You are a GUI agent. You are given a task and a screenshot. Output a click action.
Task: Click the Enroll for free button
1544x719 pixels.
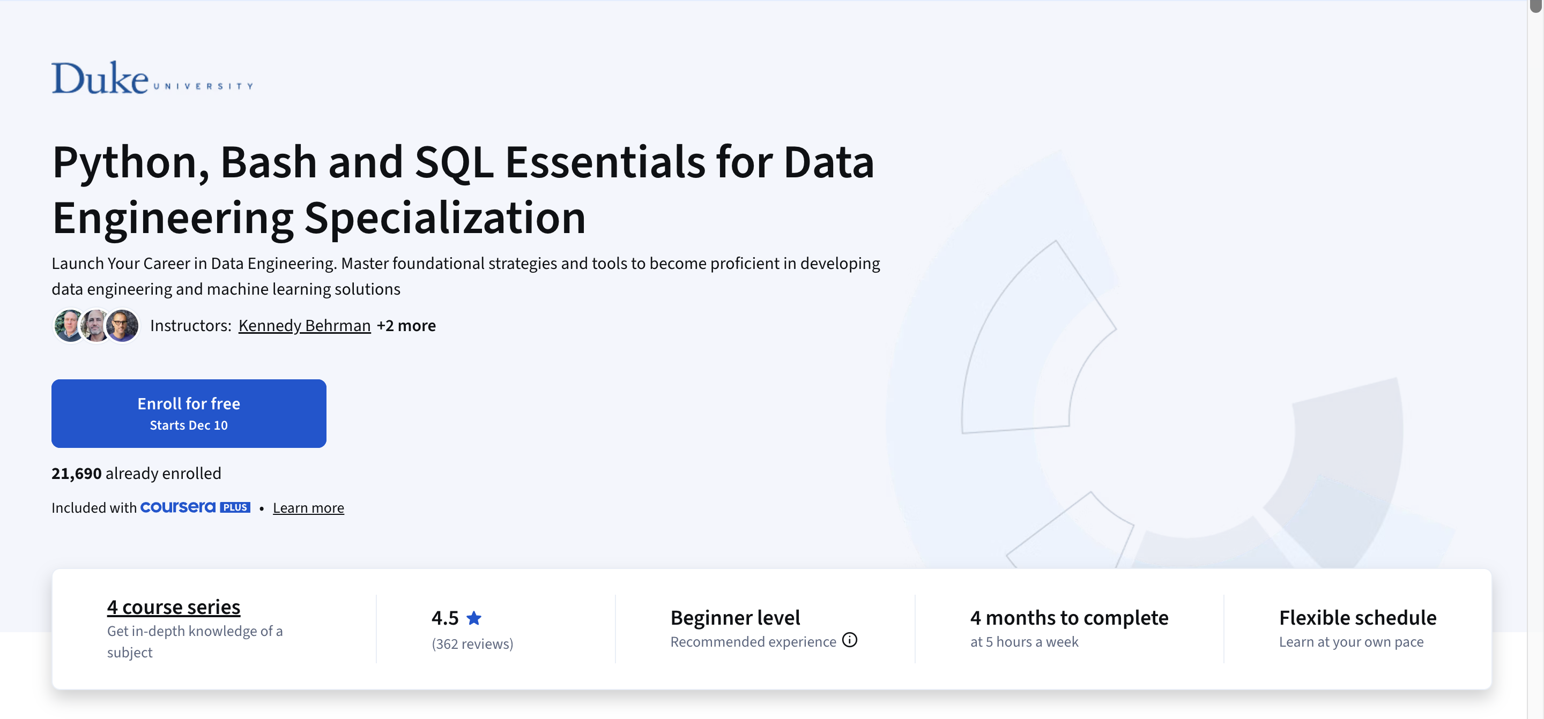(188, 413)
